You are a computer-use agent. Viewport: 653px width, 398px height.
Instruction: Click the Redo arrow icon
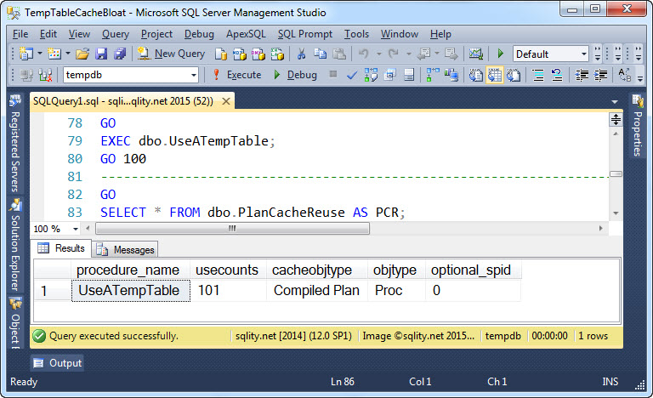[393, 54]
